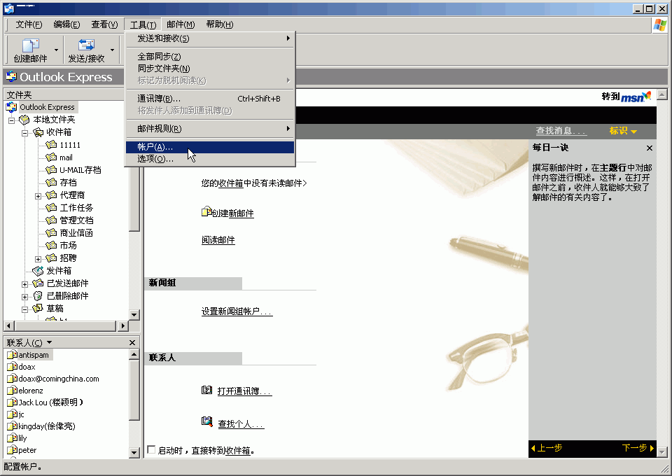Click the 创建新邮件 link

click(x=232, y=213)
